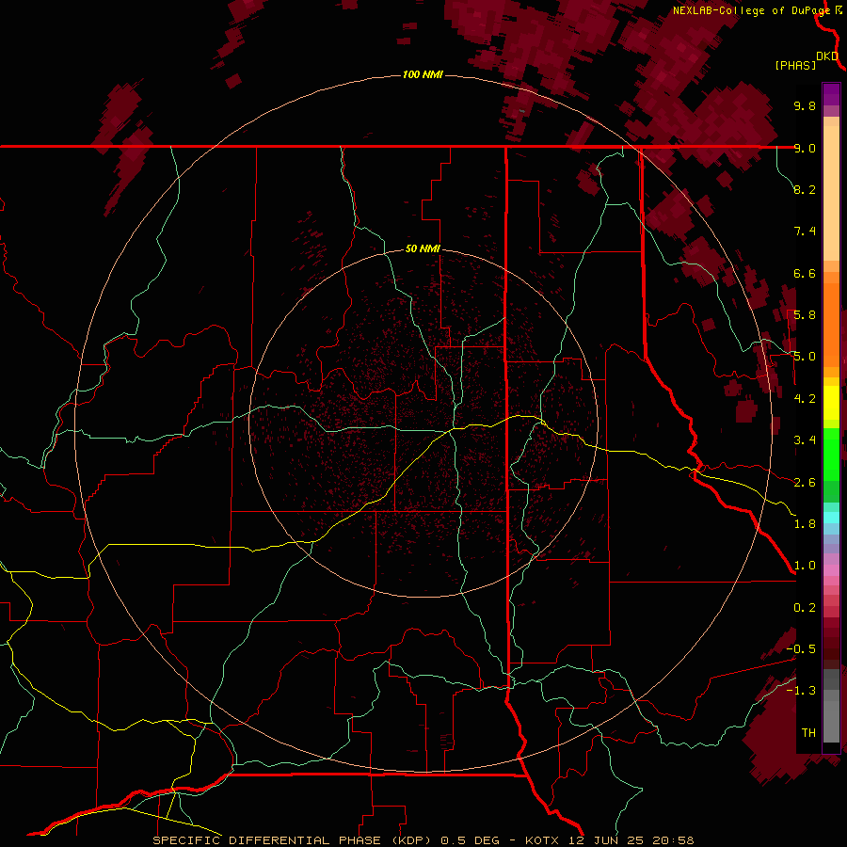This screenshot has width=847, height=847.
Task: Pick the dark maroon swatch near -0.5
Action: pyautogui.click(x=831, y=654)
